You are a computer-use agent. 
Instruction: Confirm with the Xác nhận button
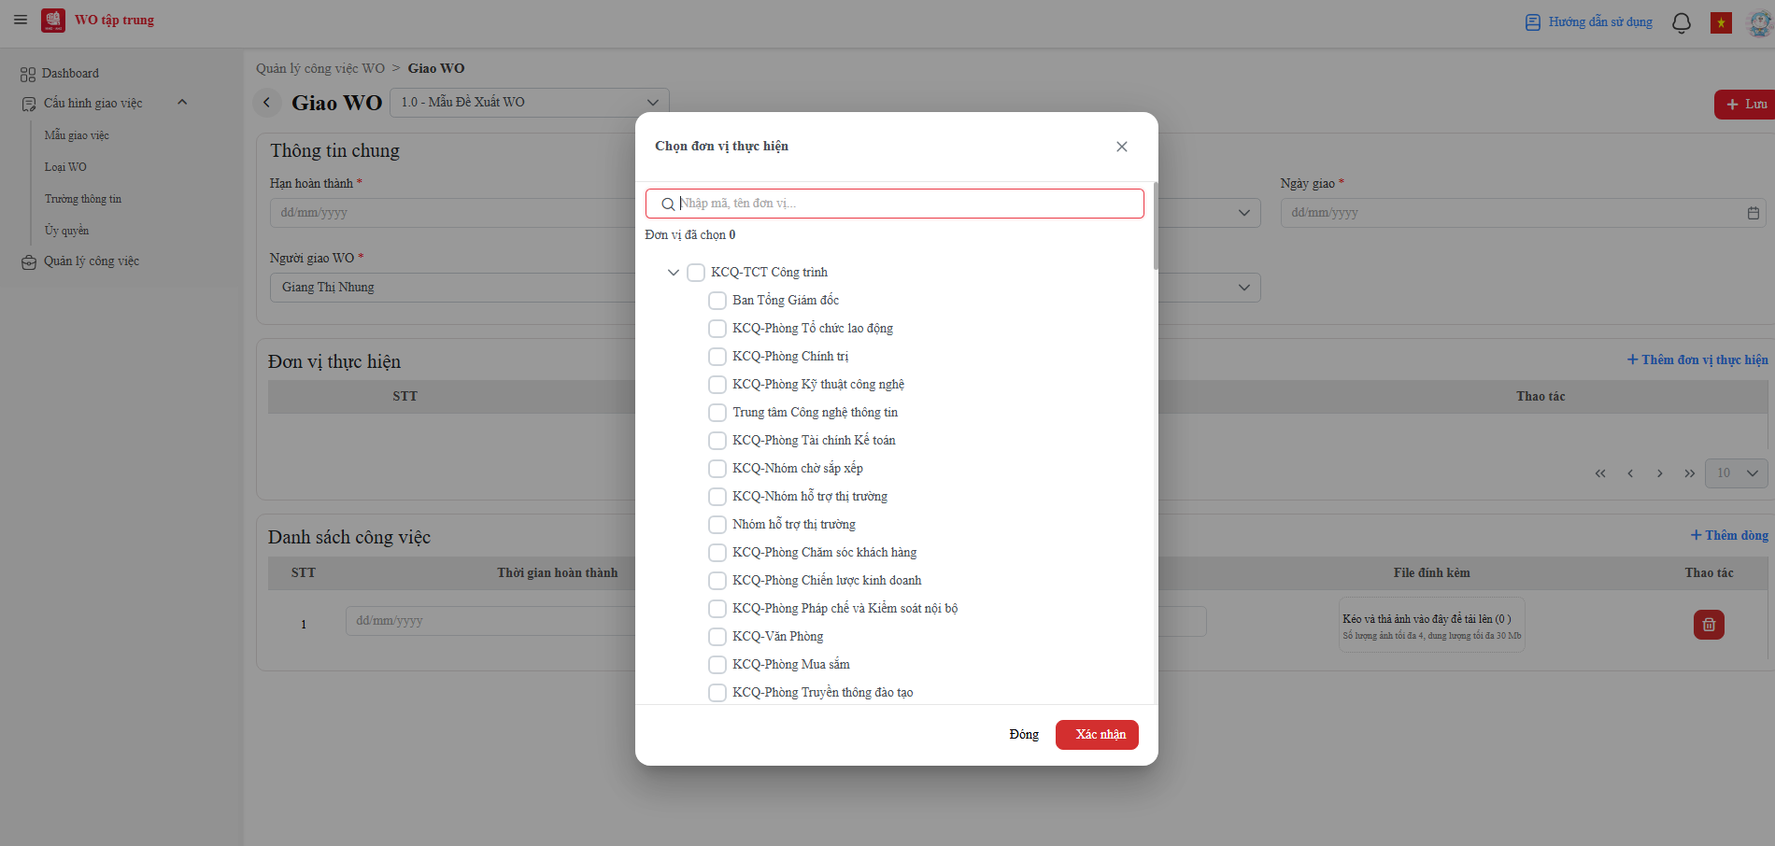point(1097,735)
